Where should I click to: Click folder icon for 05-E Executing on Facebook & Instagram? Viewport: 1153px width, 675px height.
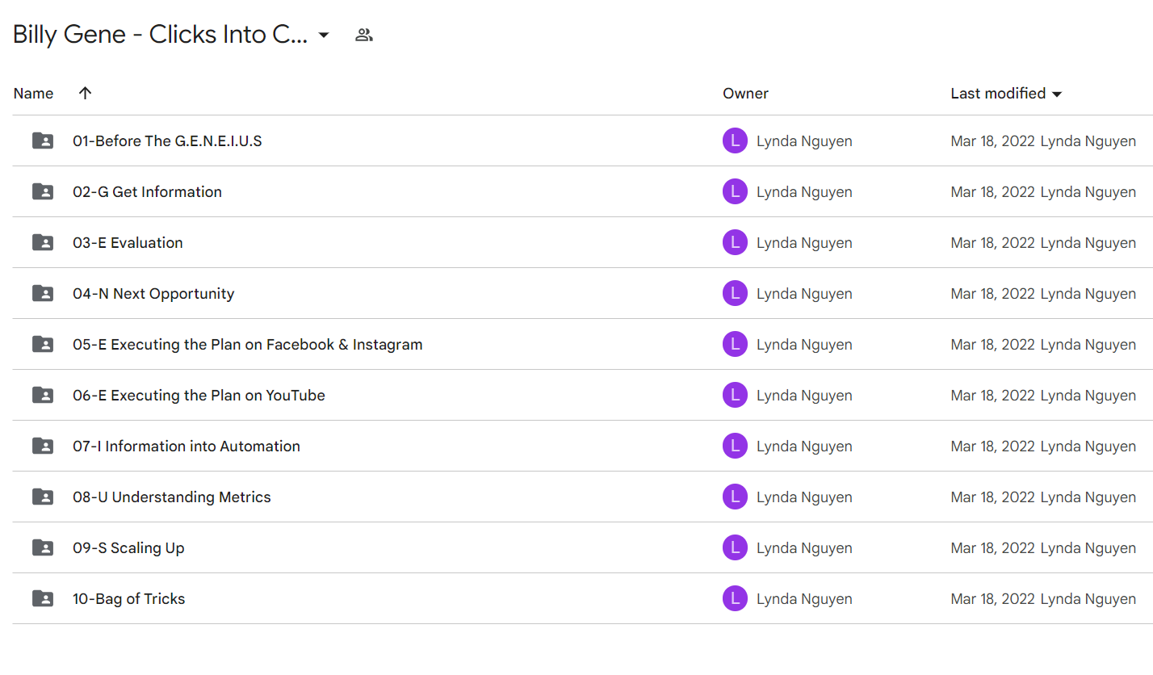43,344
